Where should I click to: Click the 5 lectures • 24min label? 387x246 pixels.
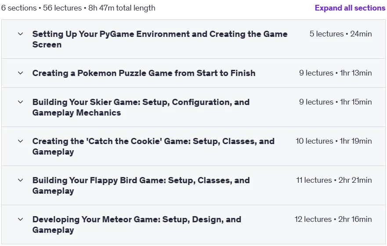point(340,34)
